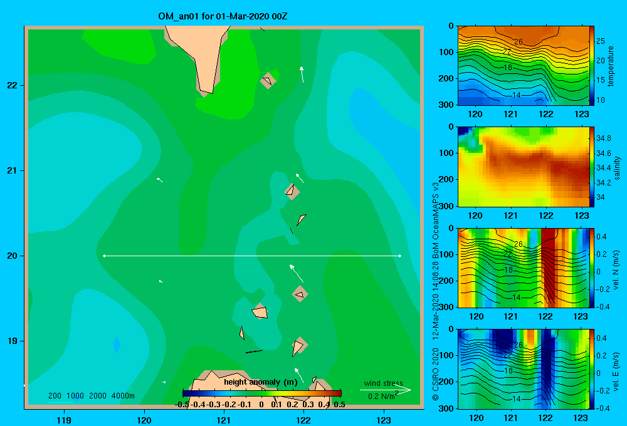The width and height of the screenshot is (627, 426).
Task: Select the 'wind stress' legend label
Action: tap(384, 383)
